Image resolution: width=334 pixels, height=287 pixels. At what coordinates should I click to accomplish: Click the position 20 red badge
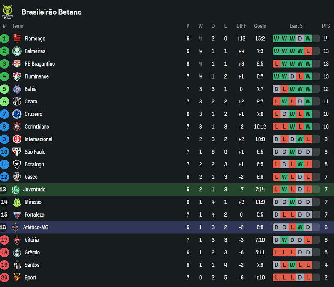click(x=5, y=278)
